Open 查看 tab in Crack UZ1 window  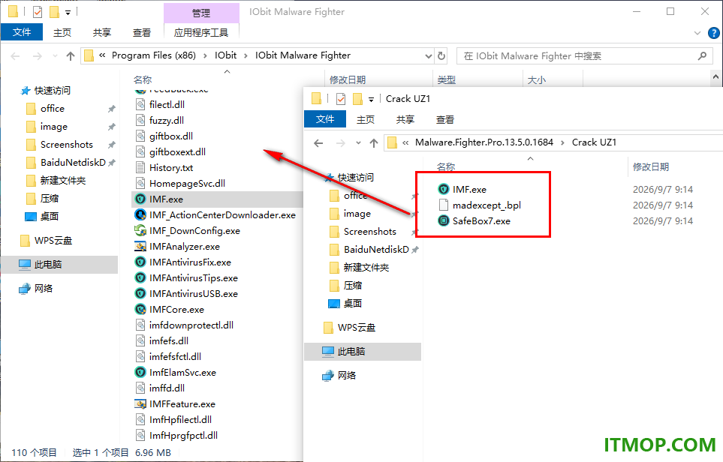(x=445, y=120)
